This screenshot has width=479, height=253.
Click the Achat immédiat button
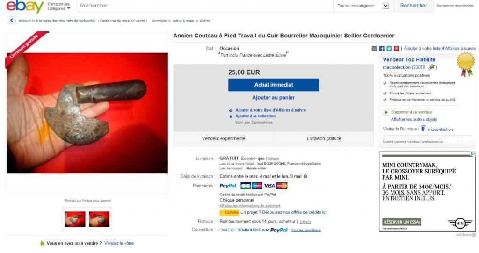click(274, 85)
